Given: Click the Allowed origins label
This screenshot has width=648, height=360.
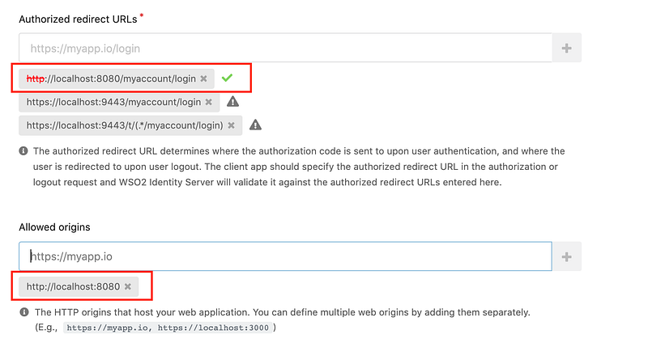Looking at the screenshot, I should click(54, 227).
